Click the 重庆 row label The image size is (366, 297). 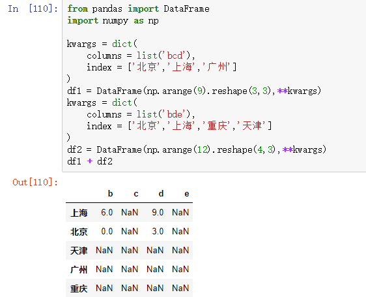pyautogui.click(x=79, y=289)
